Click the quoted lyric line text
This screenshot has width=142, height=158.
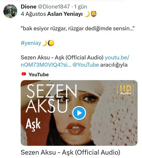(x=78, y=29)
